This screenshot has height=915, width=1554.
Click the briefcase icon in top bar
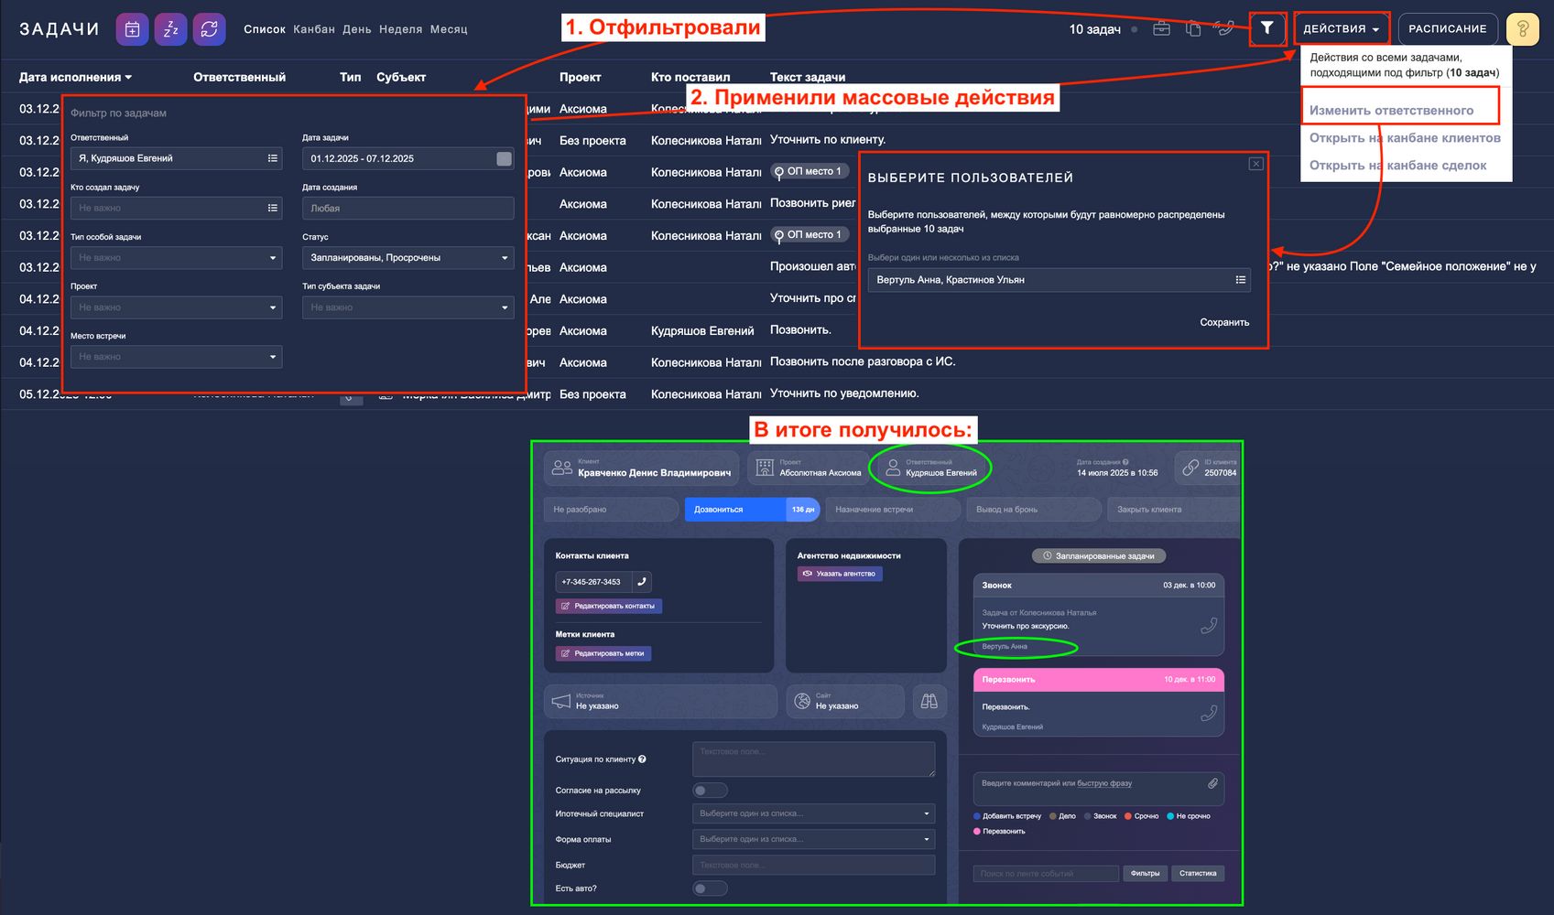pyautogui.click(x=1161, y=28)
